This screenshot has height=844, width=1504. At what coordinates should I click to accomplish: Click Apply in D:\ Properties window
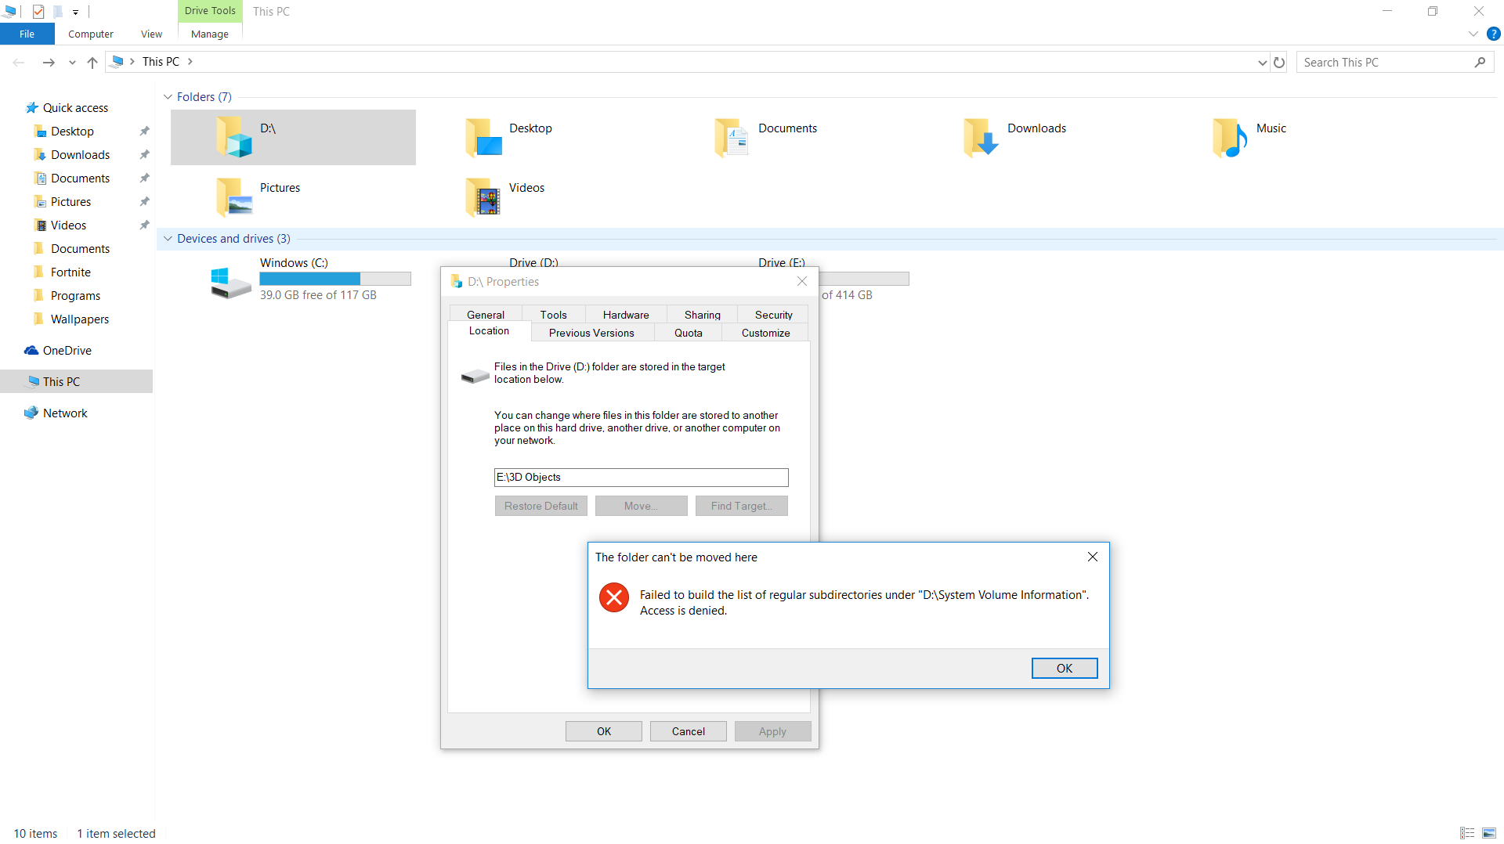(x=772, y=731)
